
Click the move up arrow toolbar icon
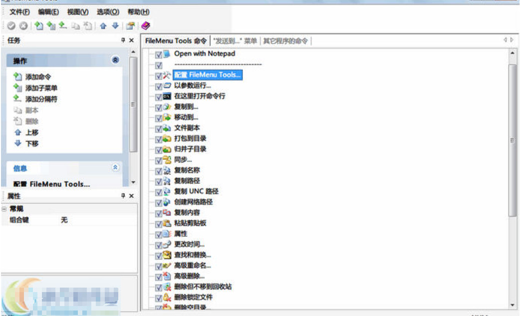(103, 25)
